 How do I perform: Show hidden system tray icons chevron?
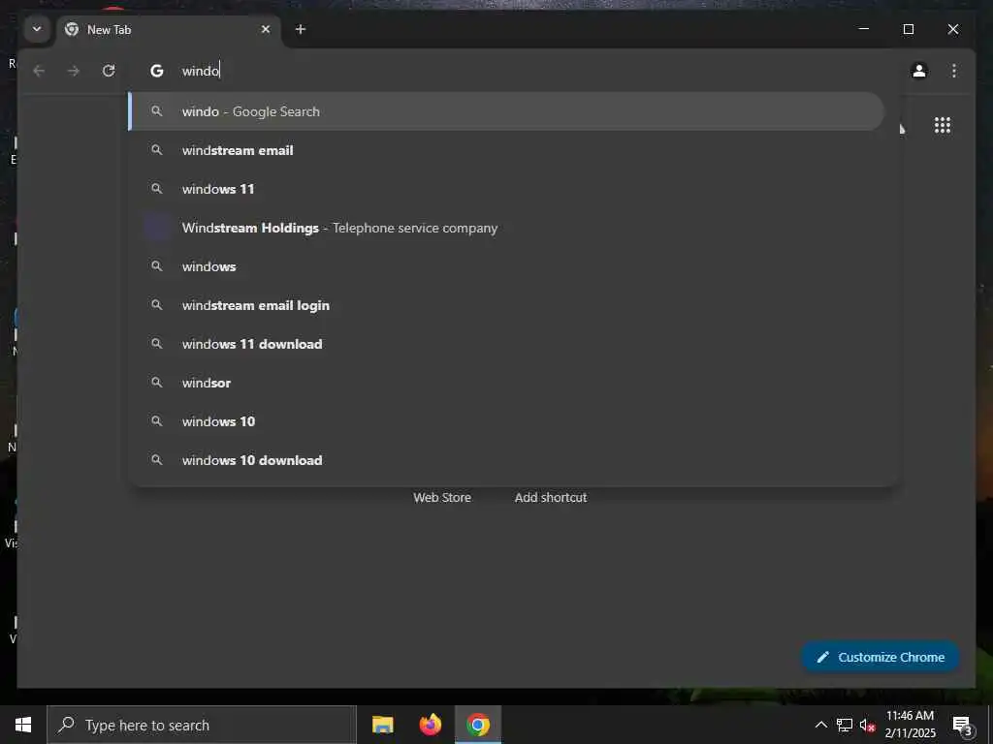coord(820,725)
